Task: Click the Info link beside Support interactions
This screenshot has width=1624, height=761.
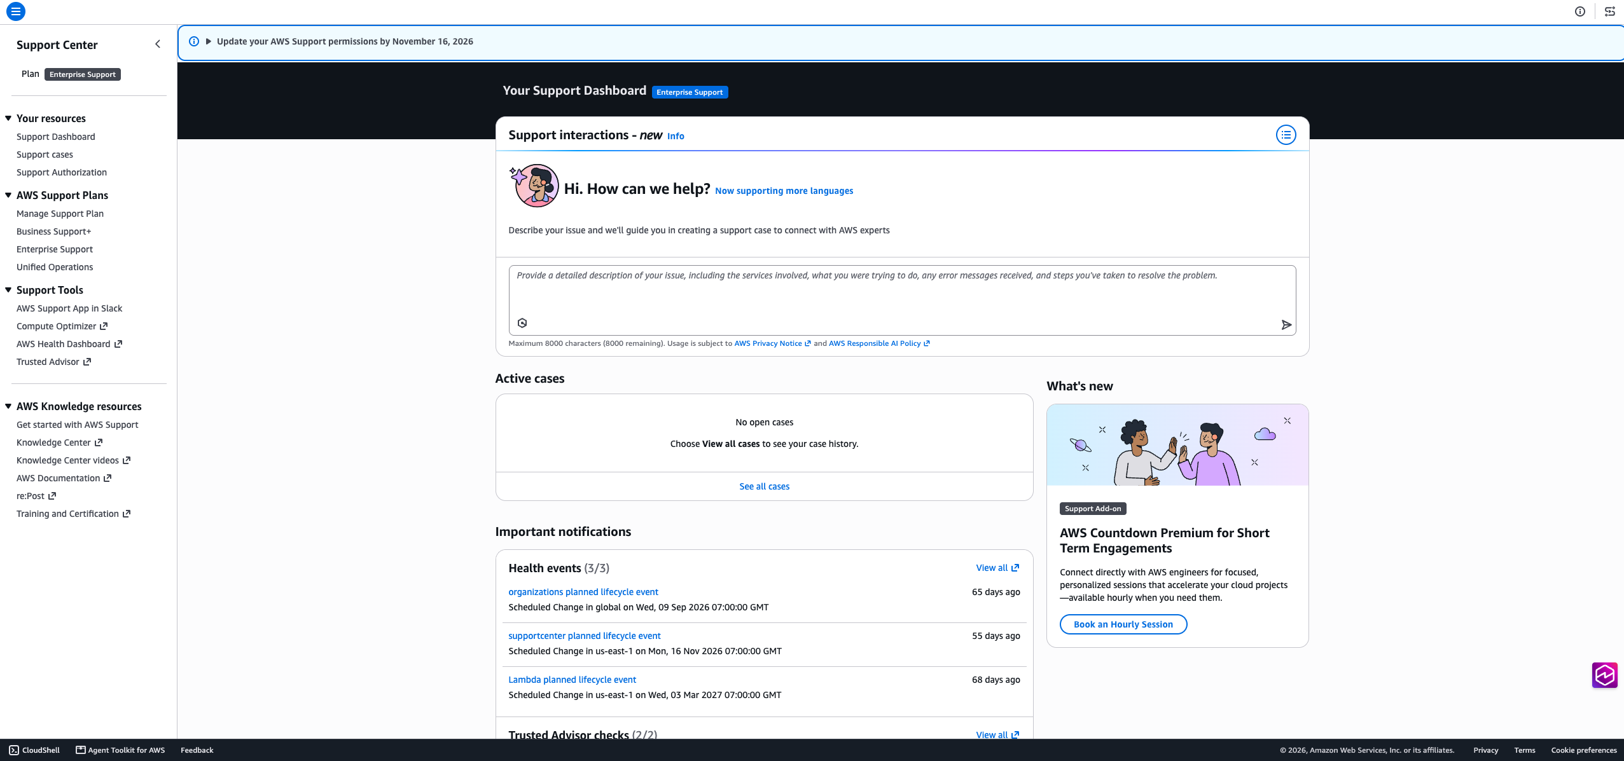Action: pos(676,136)
